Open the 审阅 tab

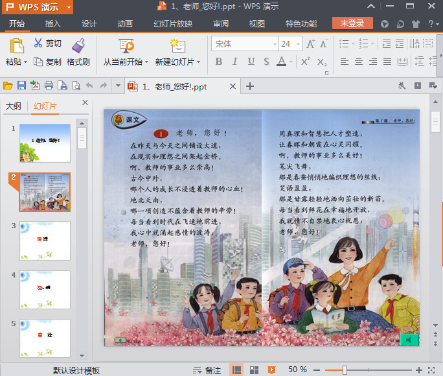221,24
